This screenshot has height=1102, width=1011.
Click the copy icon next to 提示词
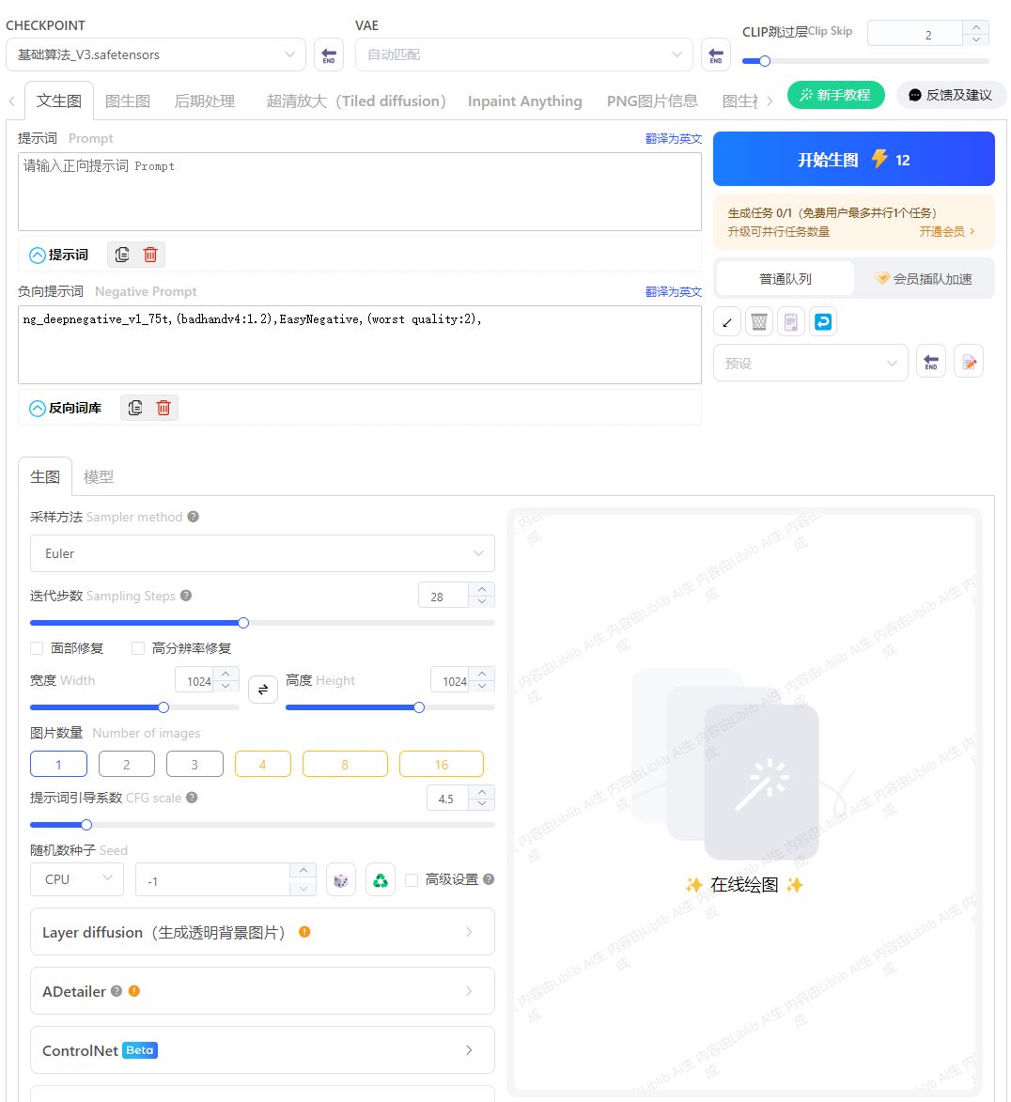point(123,254)
